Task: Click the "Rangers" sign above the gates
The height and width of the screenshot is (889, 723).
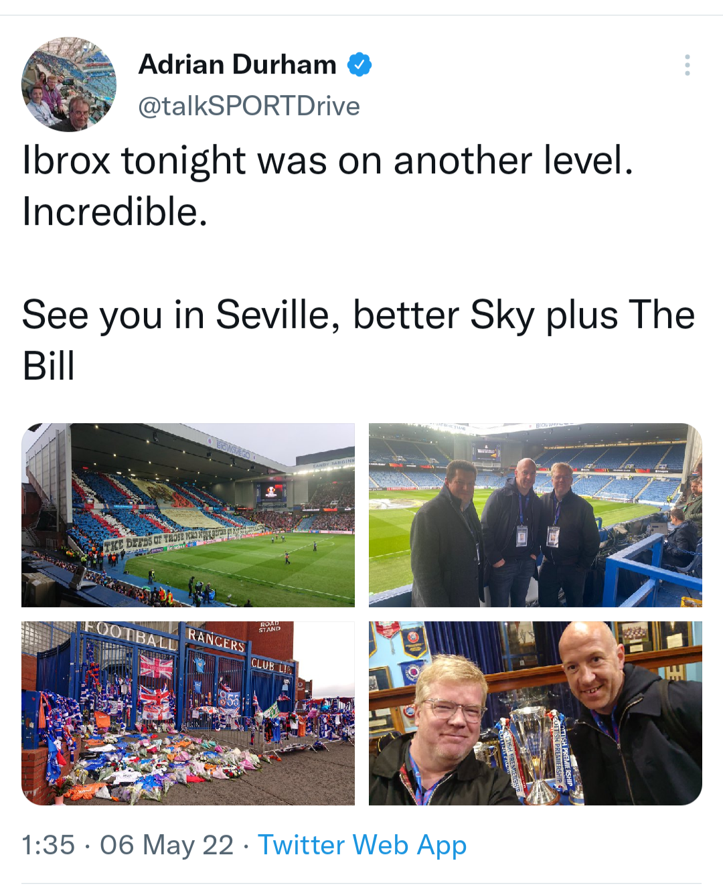Action: 216,640
